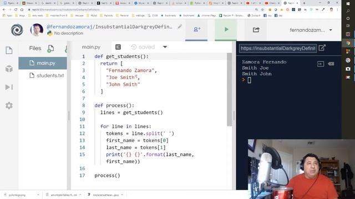The height and width of the screenshot is (199, 355).
Task: Open the Settings gear in the sidebar
Action: click(x=9, y=106)
